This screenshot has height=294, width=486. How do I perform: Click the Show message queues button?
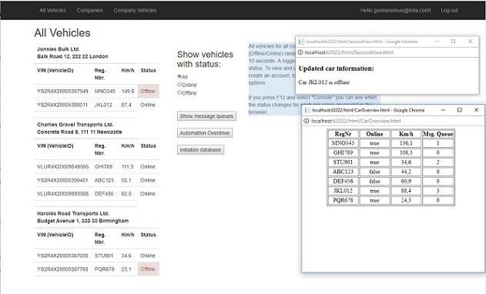(206, 116)
